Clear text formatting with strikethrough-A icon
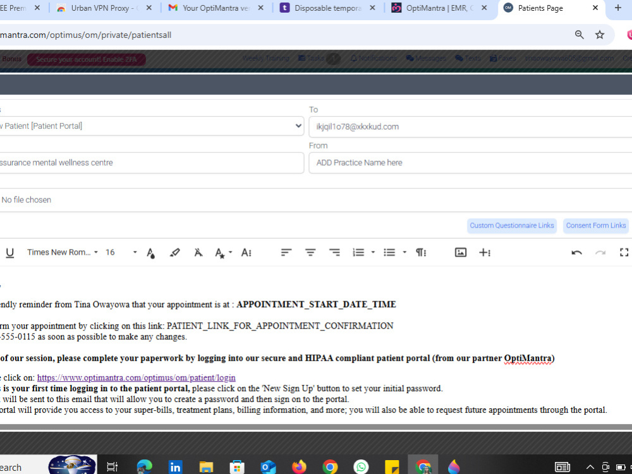 (198, 253)
